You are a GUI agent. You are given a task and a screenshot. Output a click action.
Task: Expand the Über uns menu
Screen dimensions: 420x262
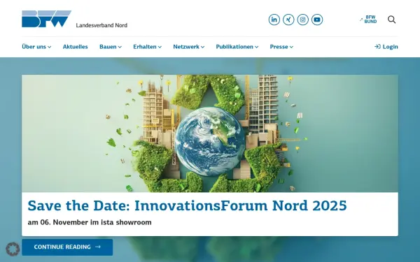pos(36,47)
